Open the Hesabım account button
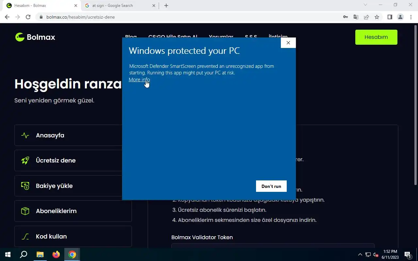This screenshot has height=261, width=418. [376, 37]
